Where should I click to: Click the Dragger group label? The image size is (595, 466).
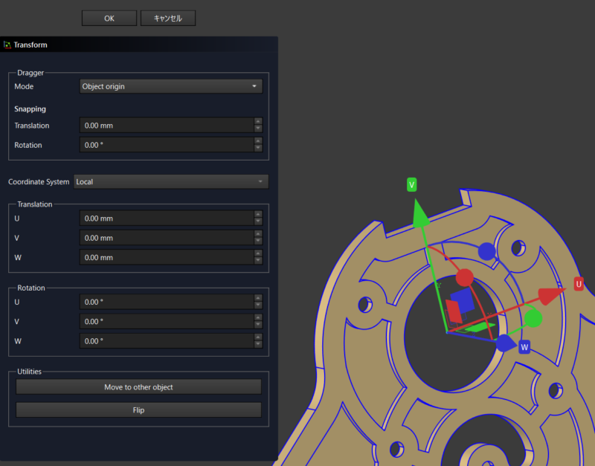[30, 73]
